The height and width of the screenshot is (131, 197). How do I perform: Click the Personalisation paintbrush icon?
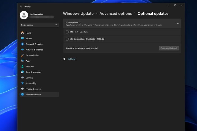tap(22, 55)
